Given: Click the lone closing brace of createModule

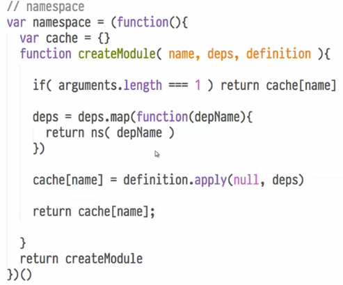Looking at the screenshot, I should click(23, 243).
